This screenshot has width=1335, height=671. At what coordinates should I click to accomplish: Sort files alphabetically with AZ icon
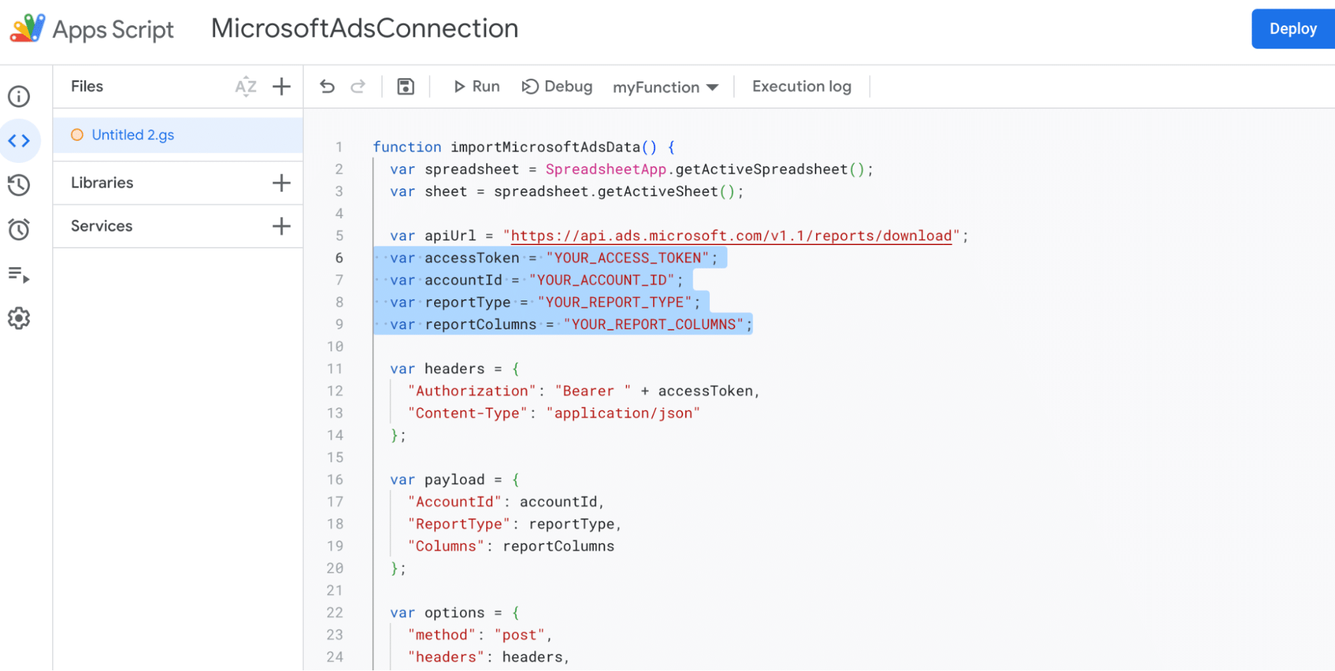pyautogui.click(x=246, y=86)
